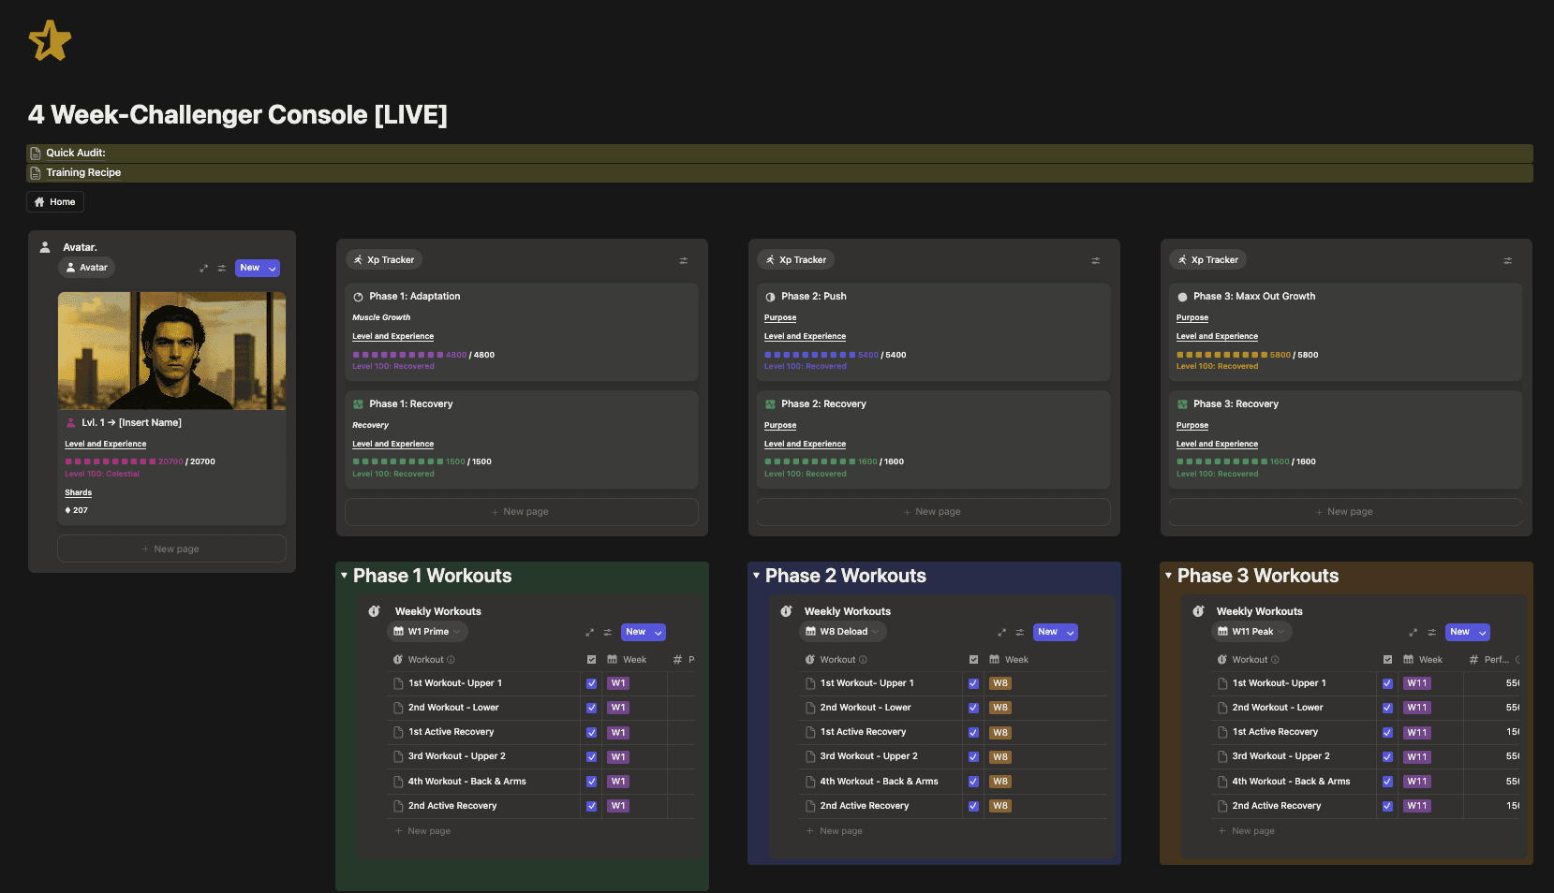Screen dimensions: 1554x893
Task: Expand the Phase 1 Weekly Workouts to full view
Action: coord(590,632)
